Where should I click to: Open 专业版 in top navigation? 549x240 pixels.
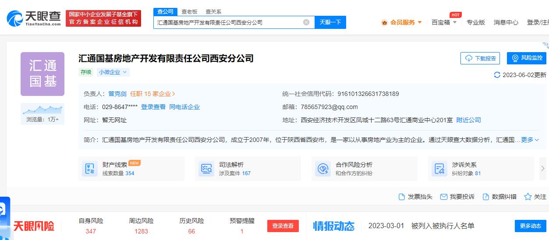click(475, 22)
